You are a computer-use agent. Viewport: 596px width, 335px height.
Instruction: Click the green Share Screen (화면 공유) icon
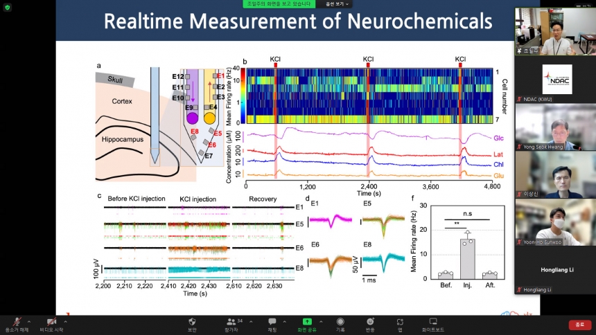(307, 323)
